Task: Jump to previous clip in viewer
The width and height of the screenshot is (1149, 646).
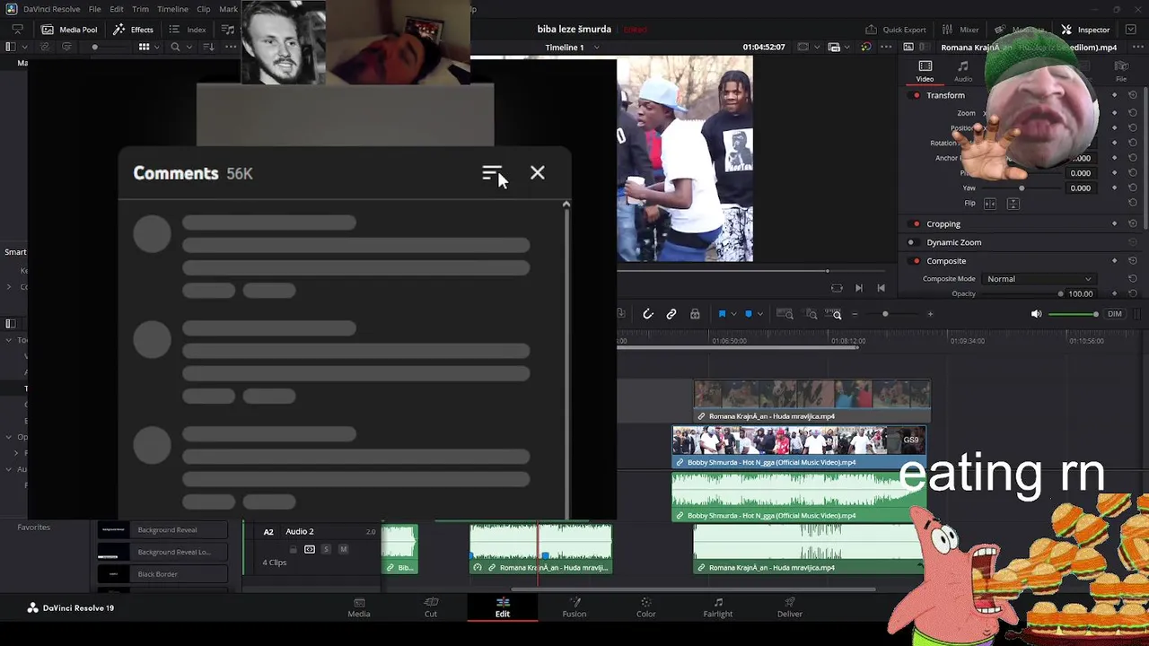Action: coord(881,288)
